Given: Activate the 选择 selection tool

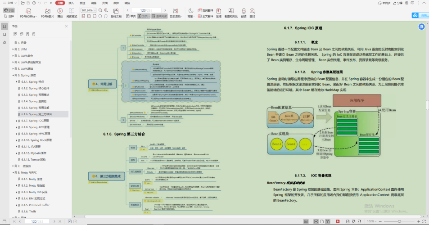Looking at the screenshot, I should pyautogui.click(x=9, y=16).
